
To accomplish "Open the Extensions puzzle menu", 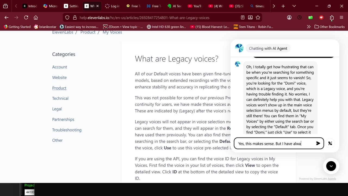I will tap(332, 17).
